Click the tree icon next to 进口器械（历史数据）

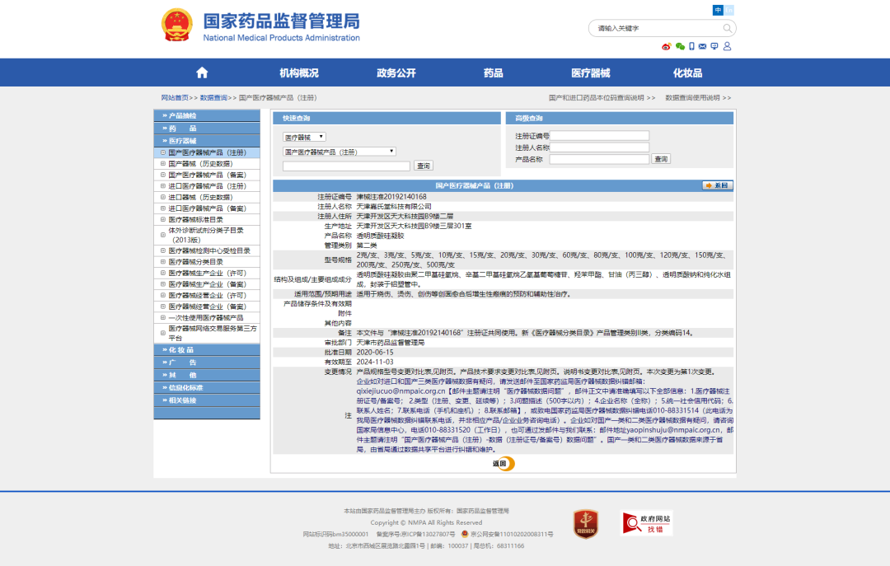pyautogui.click(x=163, y=197)
